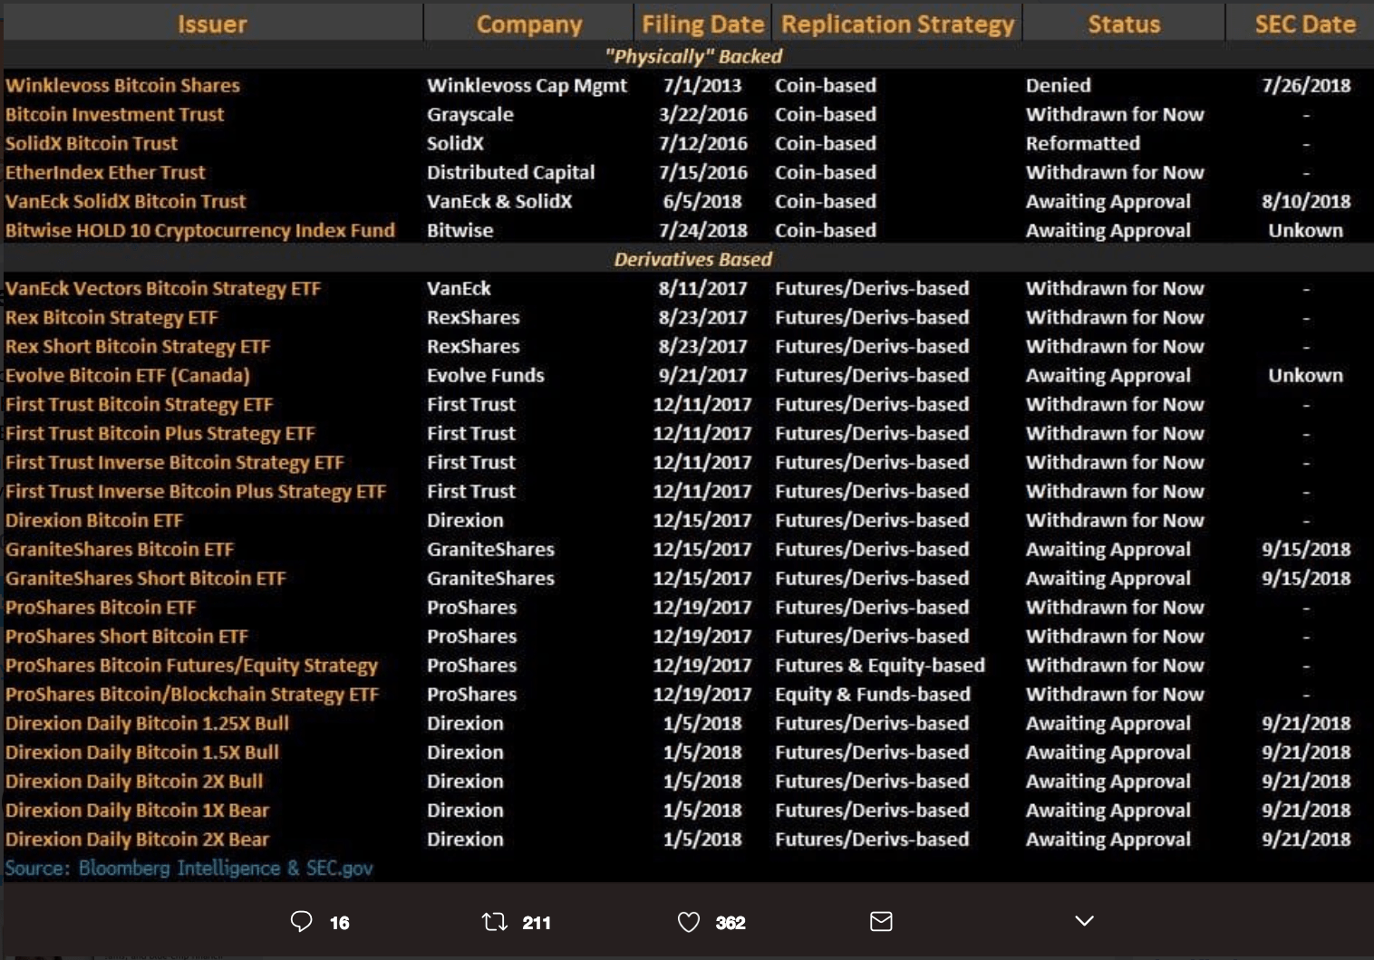Click the Company column header
This screenshot has height=960, width=1374.
pos(529,24)
